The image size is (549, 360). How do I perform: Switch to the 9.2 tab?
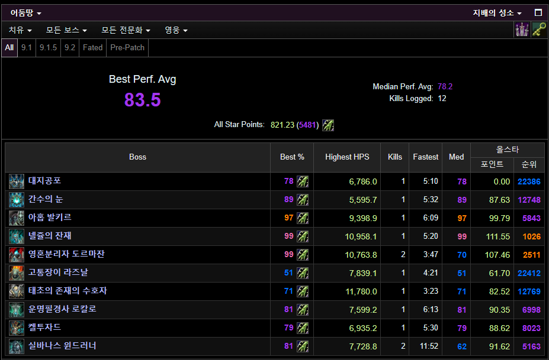tap(70, 47)
